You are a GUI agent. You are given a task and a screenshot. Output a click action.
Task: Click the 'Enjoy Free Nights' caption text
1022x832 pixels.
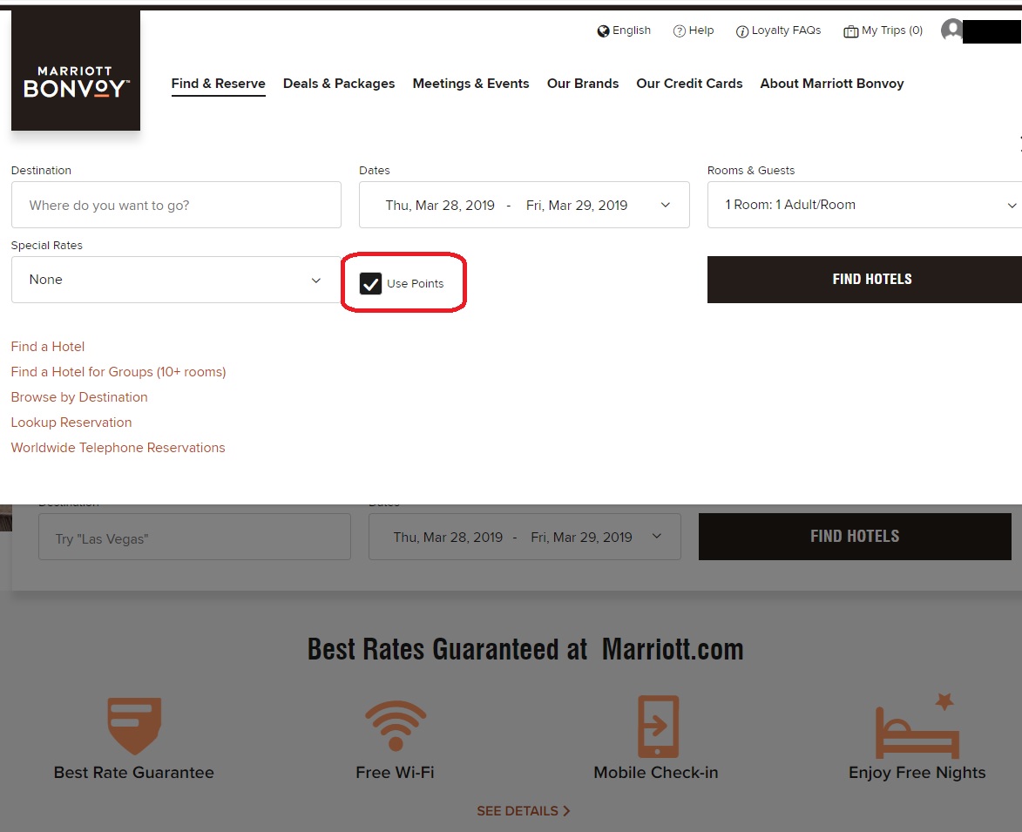point(917,773)
